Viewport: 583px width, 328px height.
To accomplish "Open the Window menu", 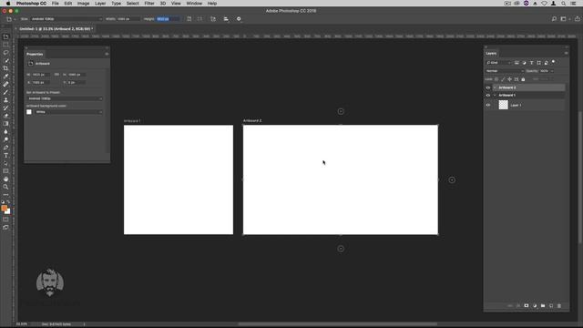I will pyautogui.click(x=194, y=4).
